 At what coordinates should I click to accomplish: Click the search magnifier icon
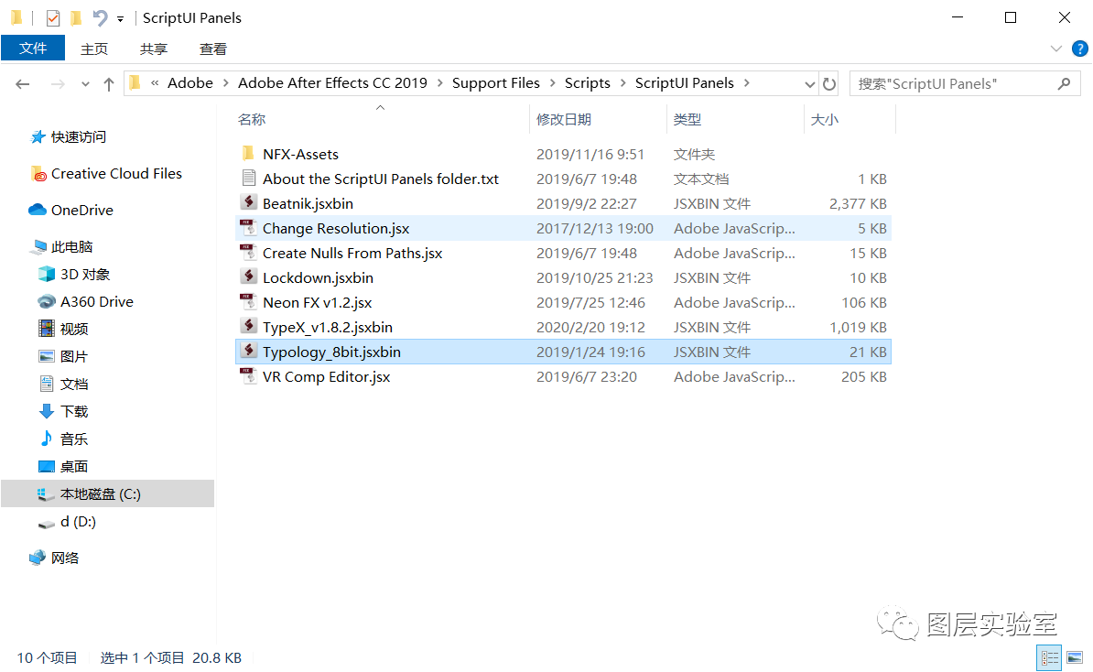[x=1064, y=83]
